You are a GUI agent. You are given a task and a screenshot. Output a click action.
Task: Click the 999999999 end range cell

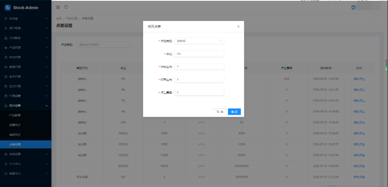(241, 166)
